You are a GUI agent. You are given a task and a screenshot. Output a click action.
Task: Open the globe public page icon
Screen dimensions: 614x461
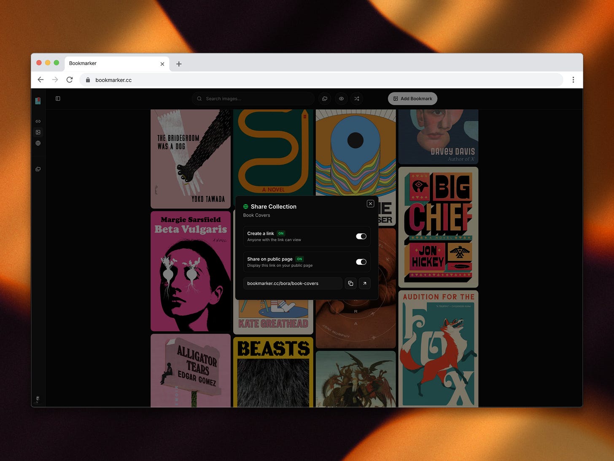pyautogui.click(x=38, y=143)
